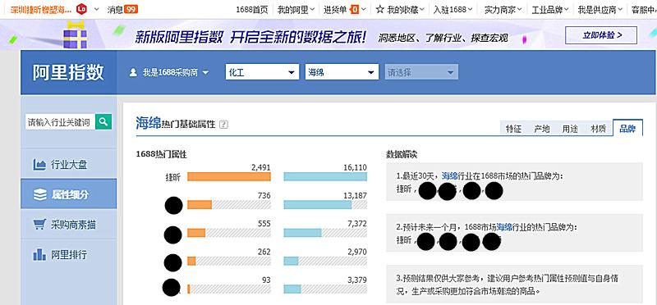Viewport: 657px width, 305px height.
Task: Click the red Lo badge icon
Action: (x=82, y=8)
